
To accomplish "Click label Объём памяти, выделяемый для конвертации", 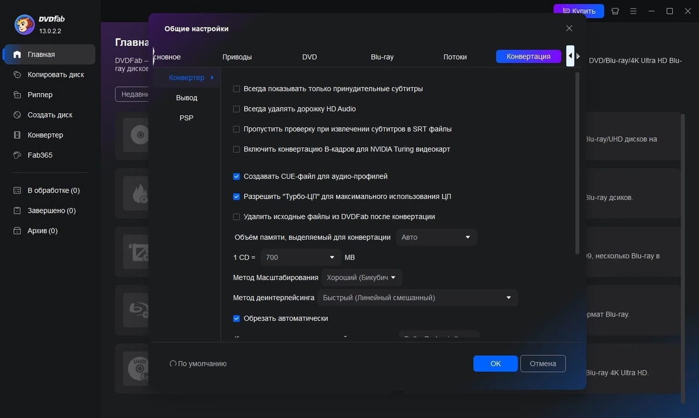I will [312, 237].
